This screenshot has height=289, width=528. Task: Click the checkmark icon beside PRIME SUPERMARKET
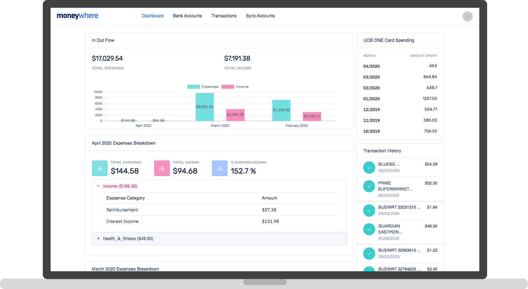[369, 186]
